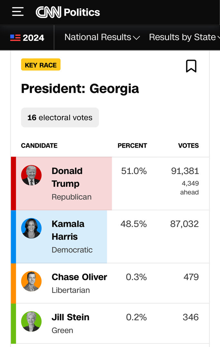Click the PERCENT column header
This screenshot has width=220, height=347.
pos(132,146)
